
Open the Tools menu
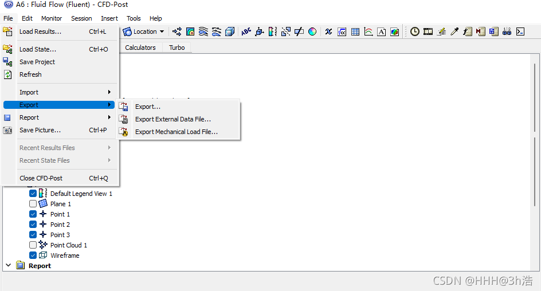tap(134, 18)
